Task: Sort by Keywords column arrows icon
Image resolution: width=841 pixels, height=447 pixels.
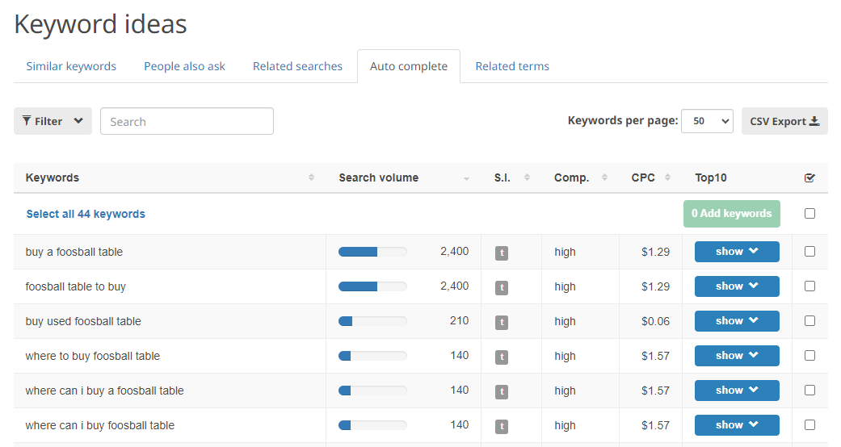Action: pyautogui.click(x=311, y=178)
